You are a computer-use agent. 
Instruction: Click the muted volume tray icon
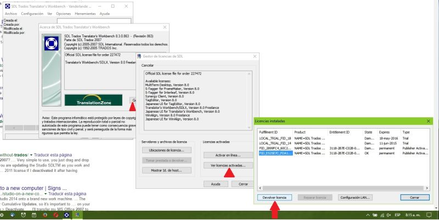pos(389,215)
